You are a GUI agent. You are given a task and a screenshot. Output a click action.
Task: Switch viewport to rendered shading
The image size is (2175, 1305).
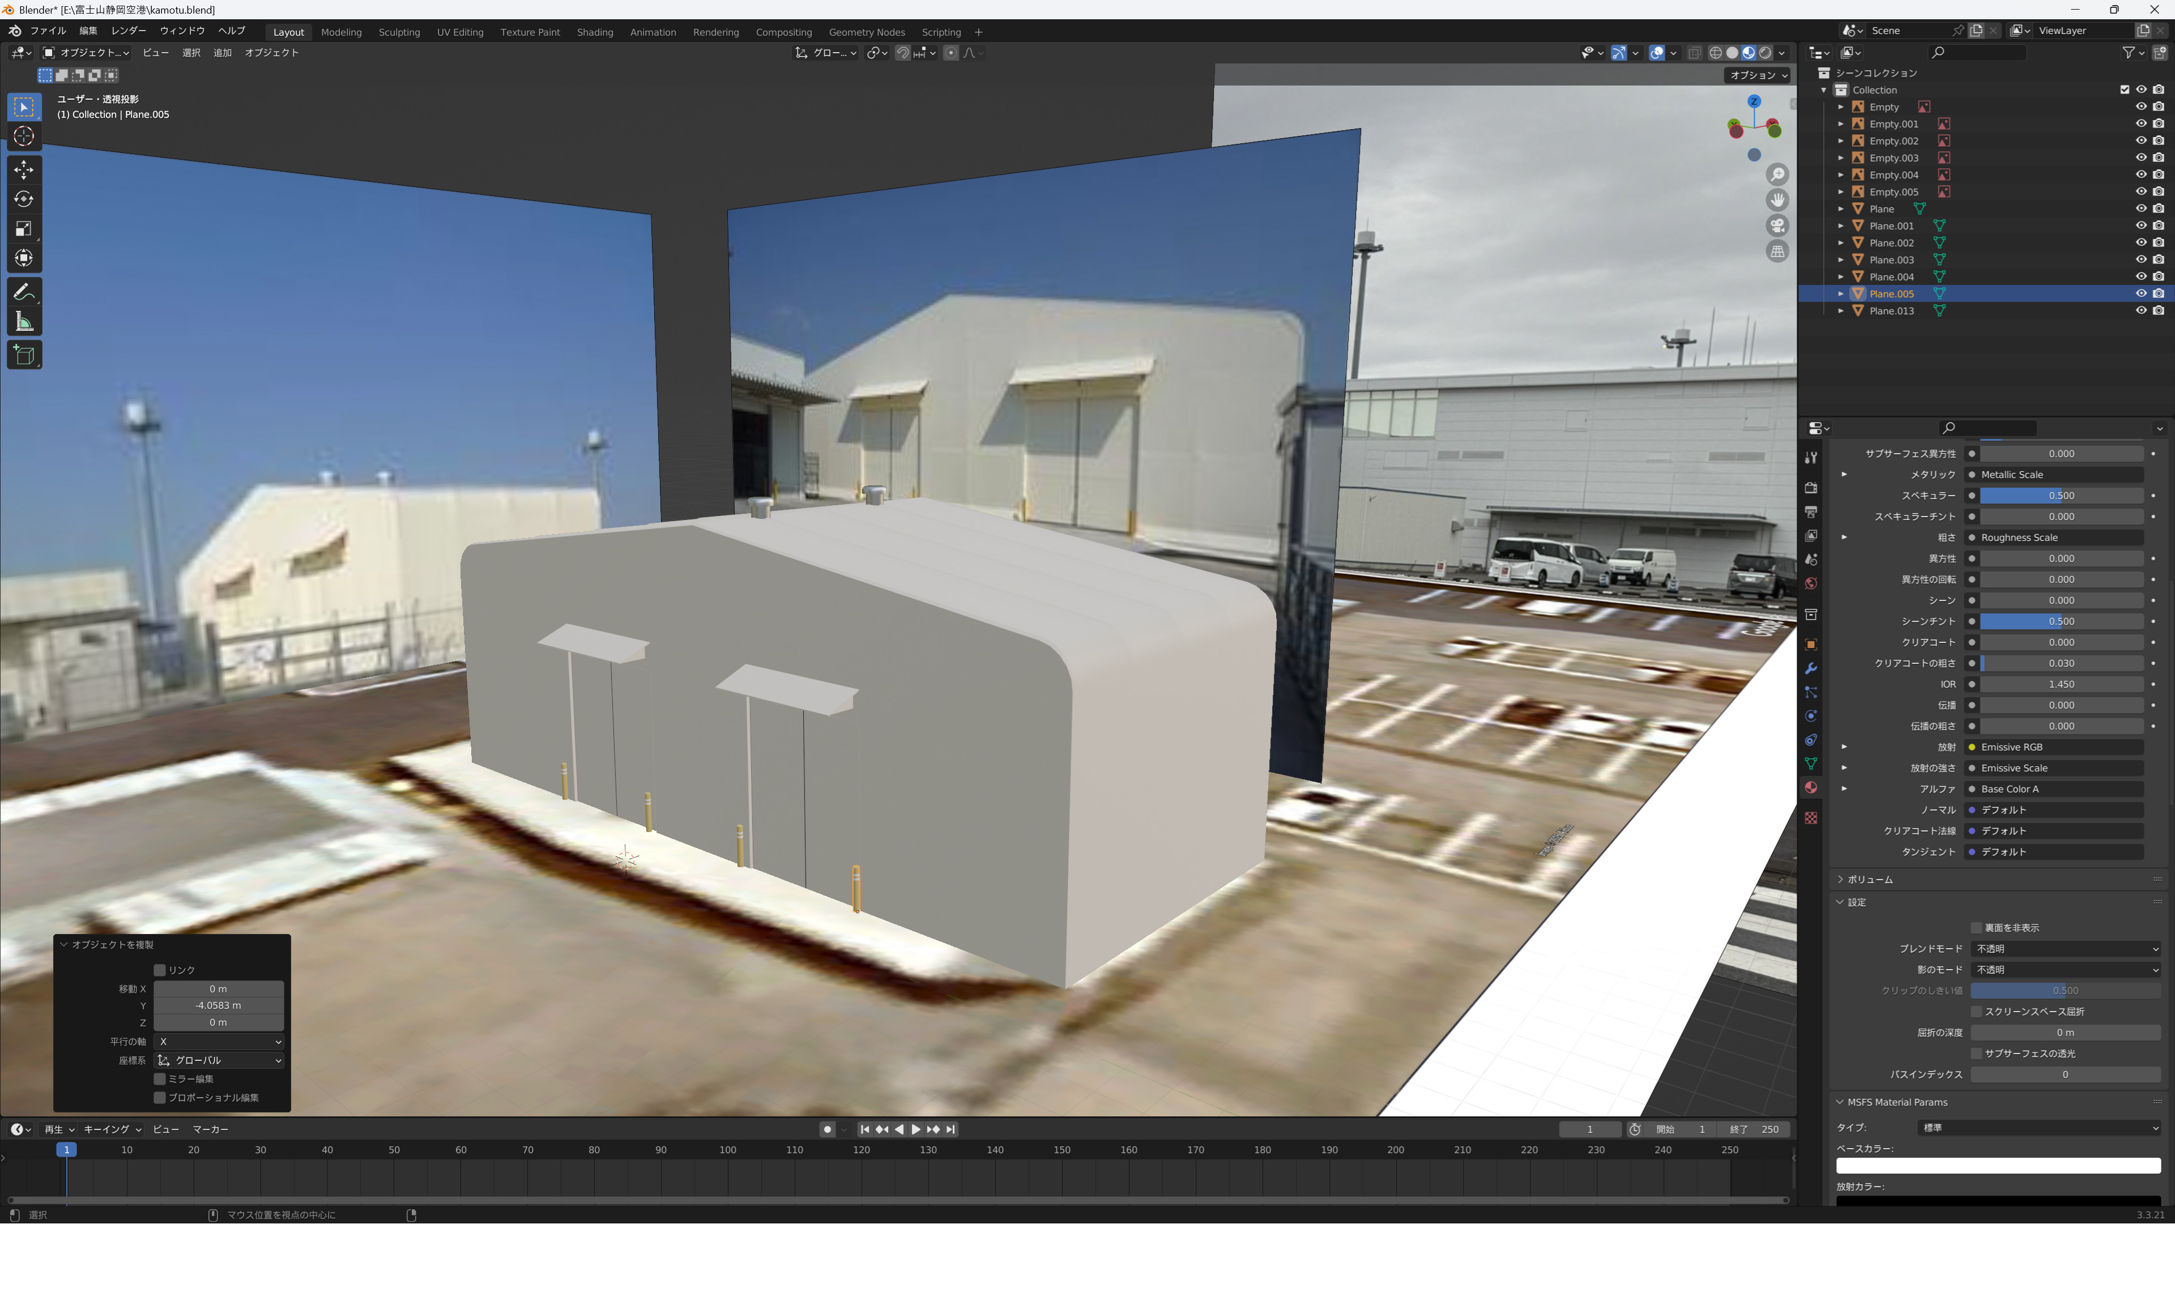coord(1765,53)
